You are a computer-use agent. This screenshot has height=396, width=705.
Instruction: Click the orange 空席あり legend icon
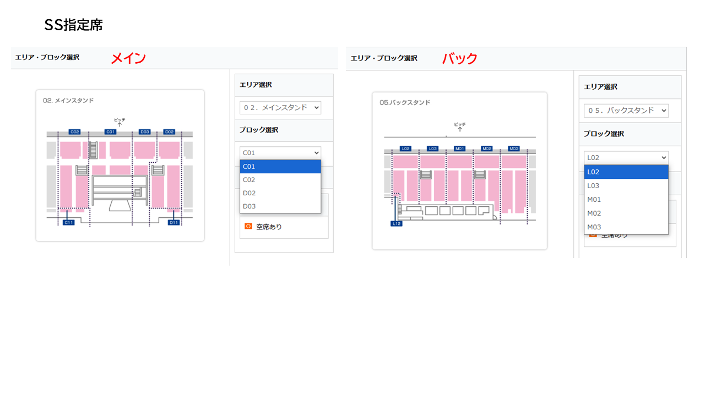click(248, 226)
